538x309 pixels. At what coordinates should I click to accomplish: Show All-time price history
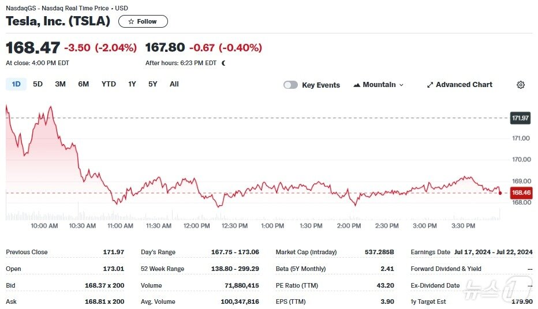tap(174, 84)
